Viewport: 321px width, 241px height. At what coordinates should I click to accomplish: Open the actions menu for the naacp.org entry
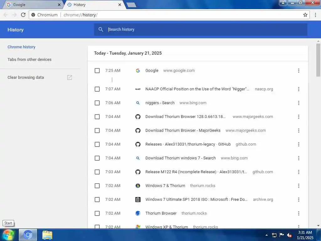coord(299,89)
